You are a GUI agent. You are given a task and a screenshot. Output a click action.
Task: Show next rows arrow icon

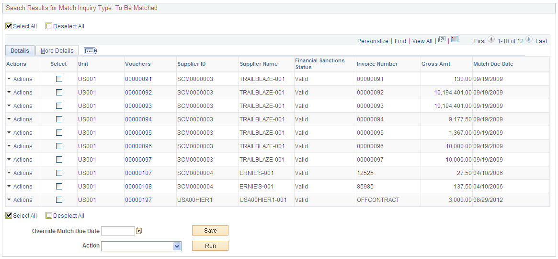tap(529, 39)
